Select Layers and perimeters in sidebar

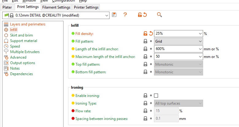28,24
